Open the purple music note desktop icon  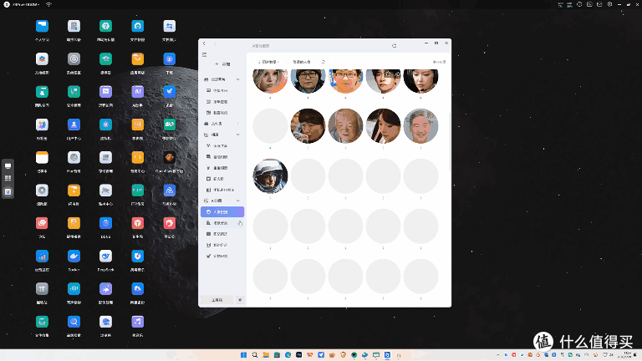(138, 322)
